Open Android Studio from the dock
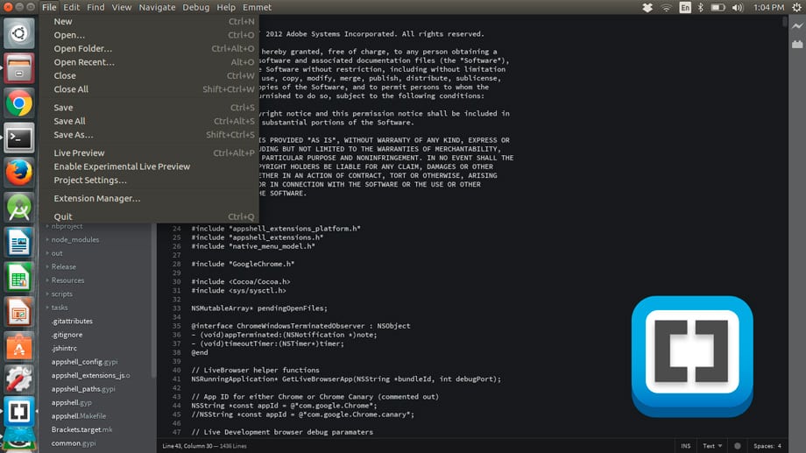This screenshot has height=453, width=806. click(19, 208)
